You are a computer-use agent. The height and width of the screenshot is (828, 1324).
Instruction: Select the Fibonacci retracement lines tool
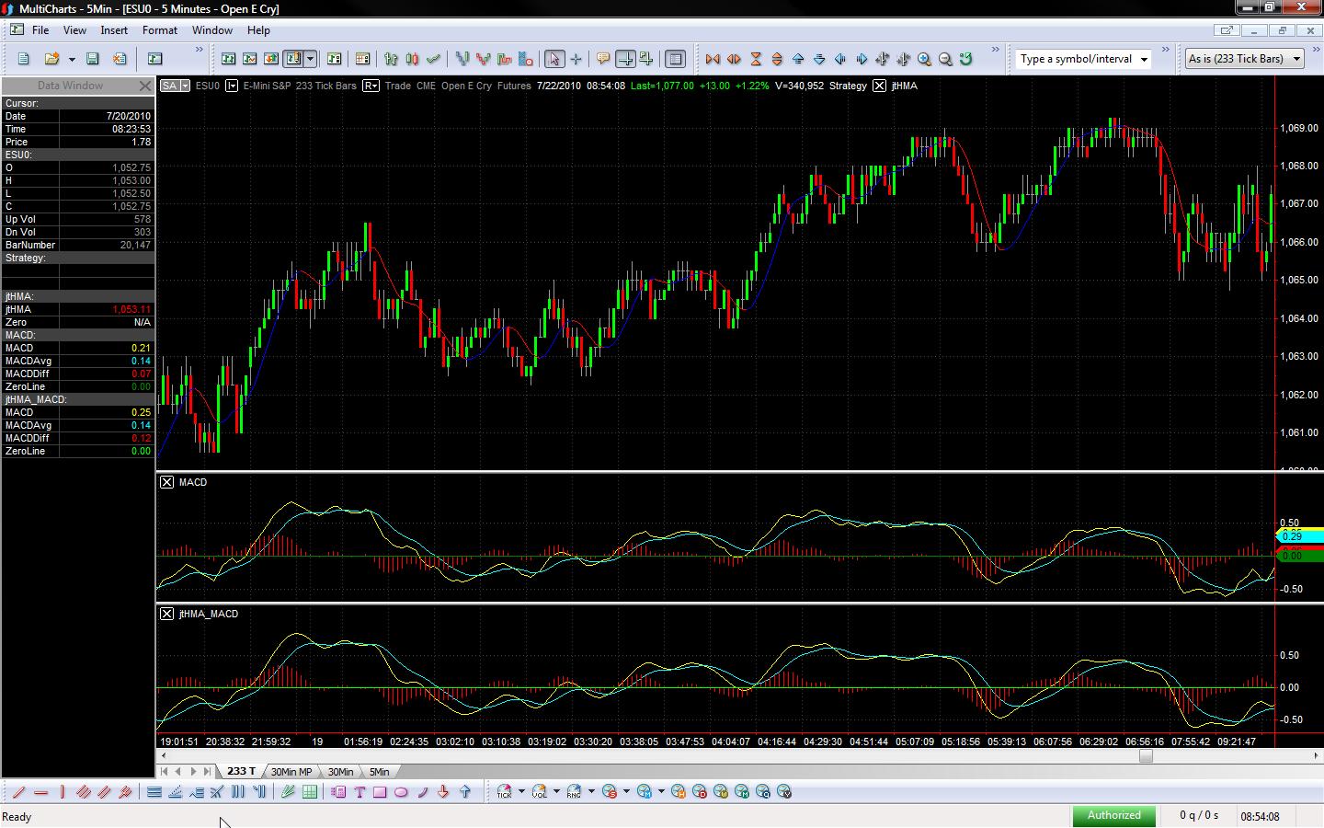pos(154,792)
